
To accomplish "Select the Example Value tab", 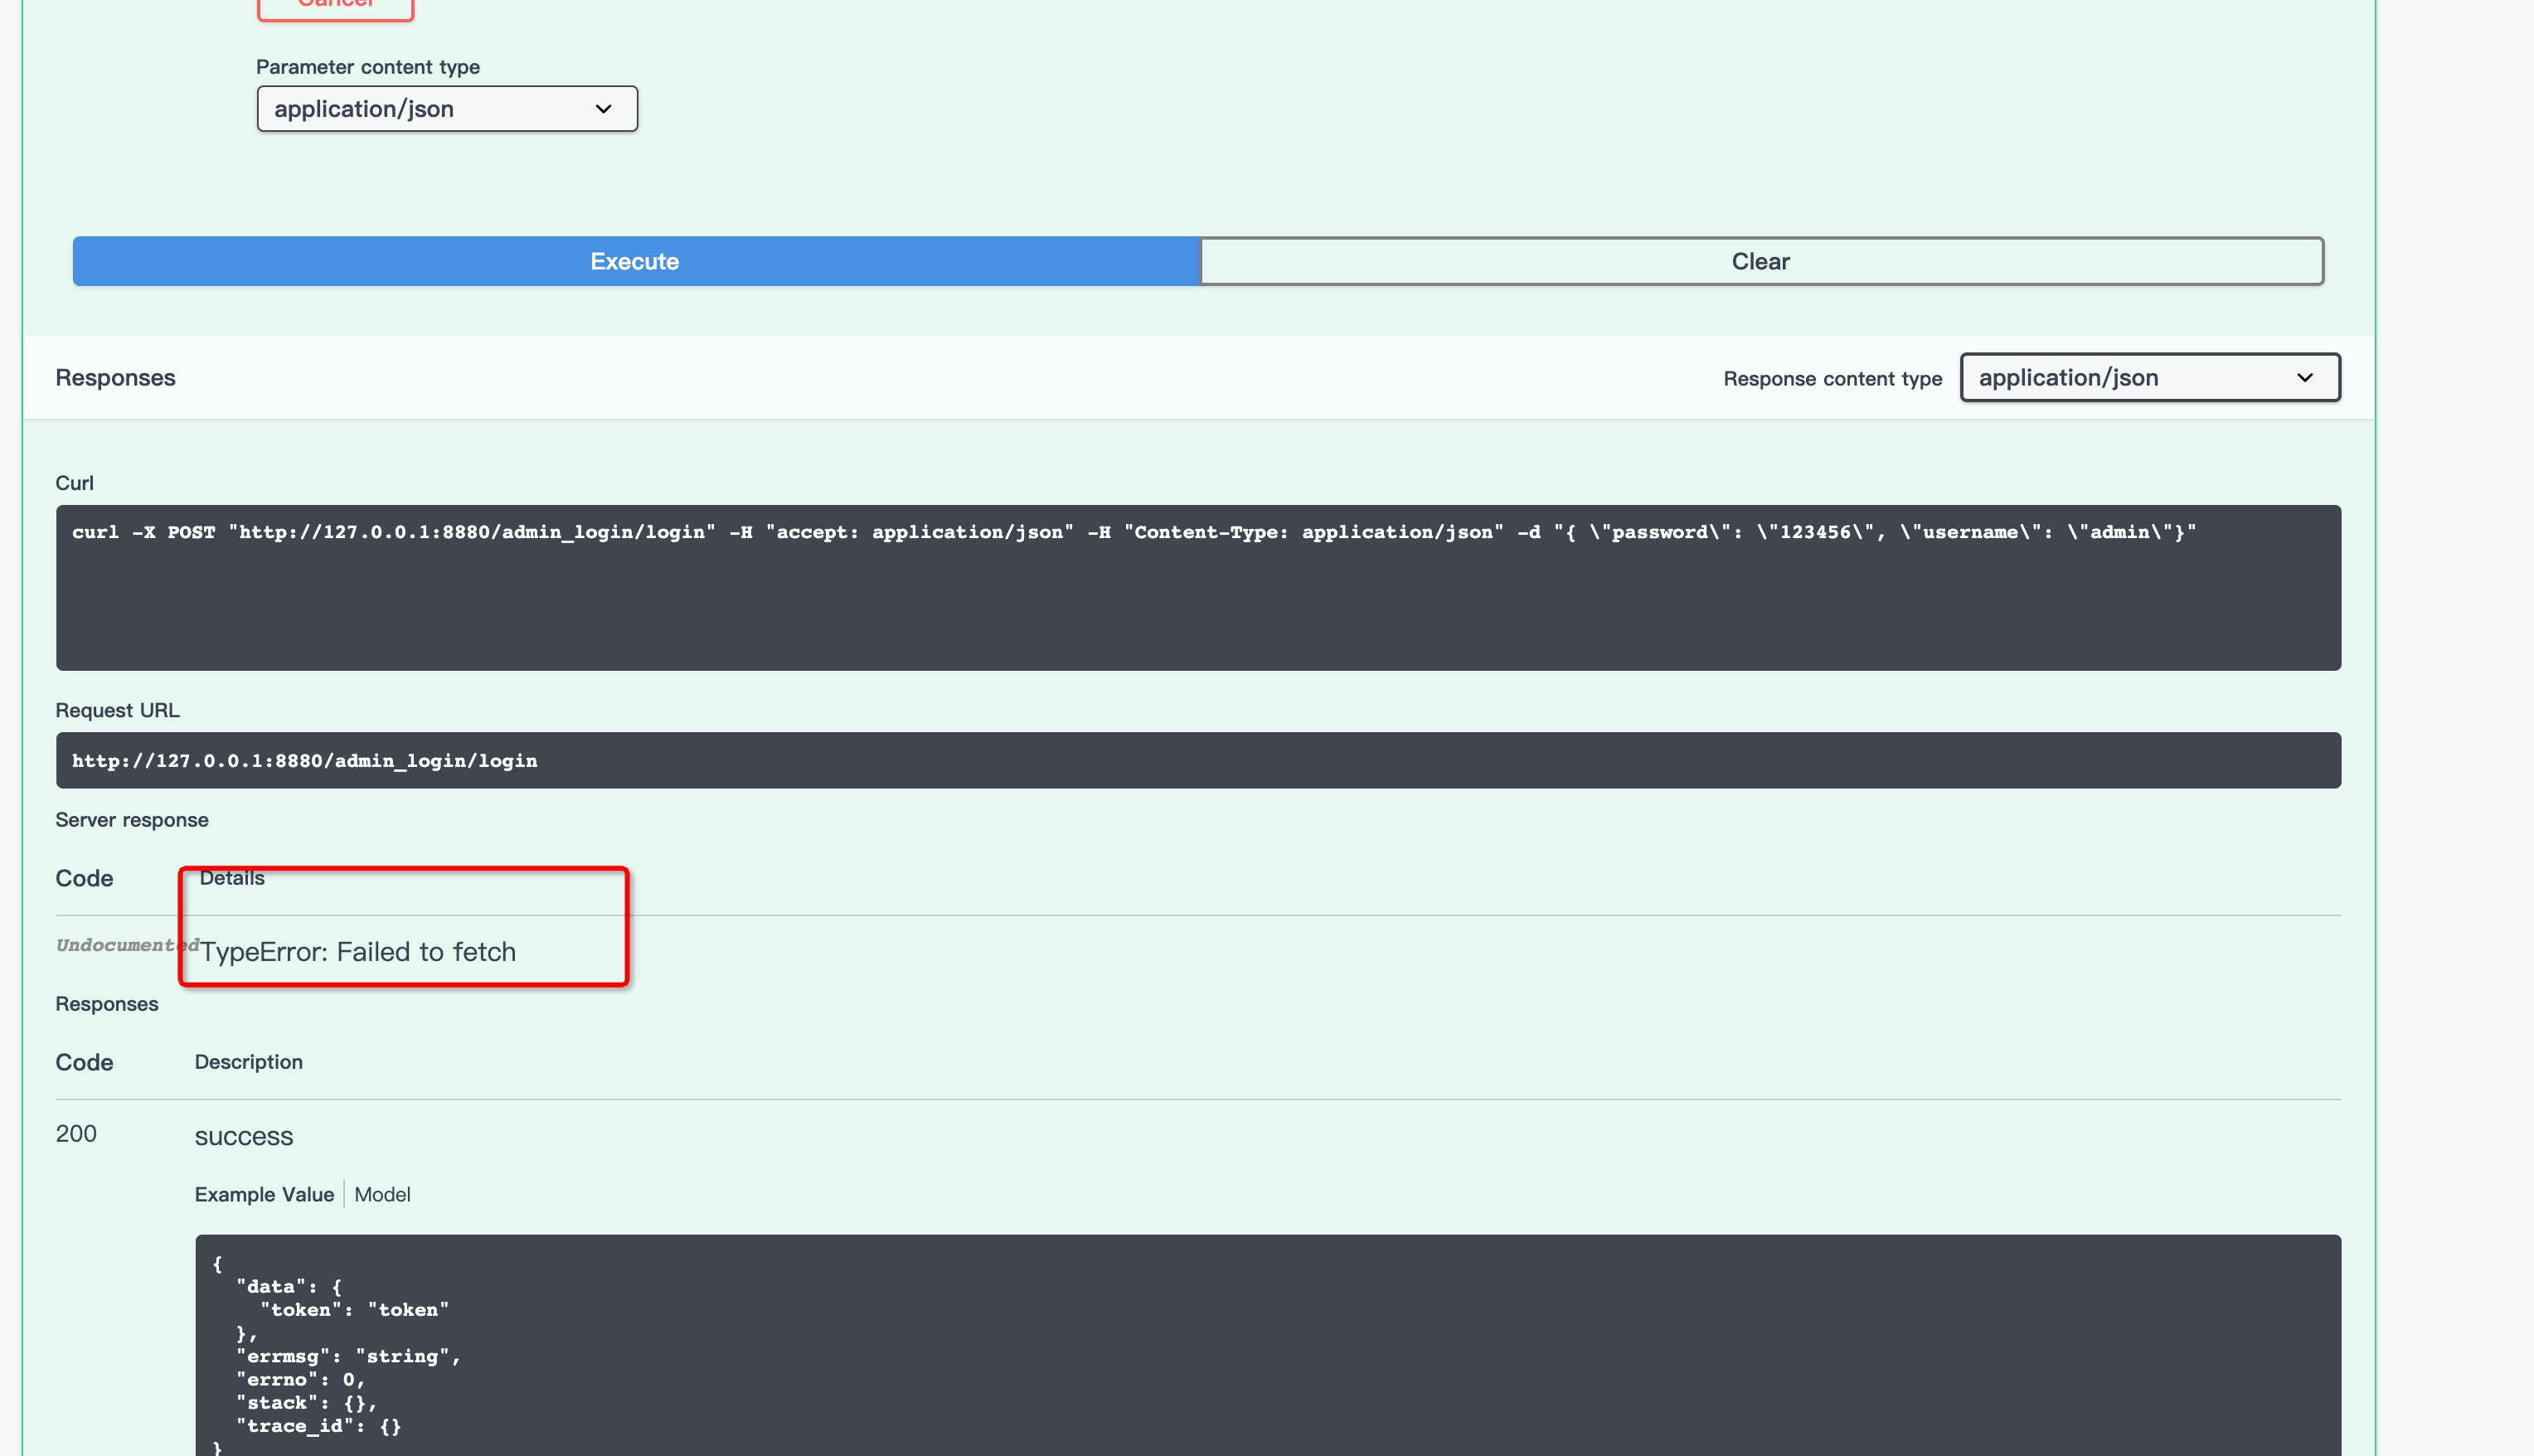I will [x=264, y=1195].
